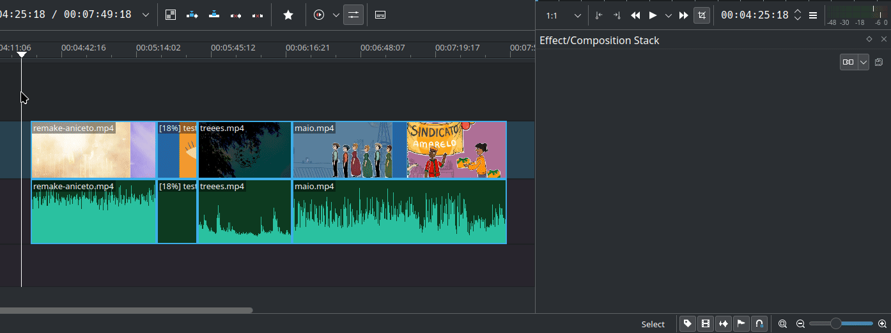Click the mixed audio/video tracks compositing icon
Image resolution: width=891 pixels, height=333 pixels.
(171, 15)
